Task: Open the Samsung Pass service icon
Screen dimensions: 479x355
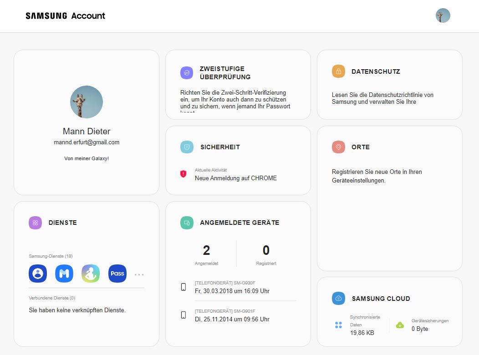Action: (x=117, y=274)
